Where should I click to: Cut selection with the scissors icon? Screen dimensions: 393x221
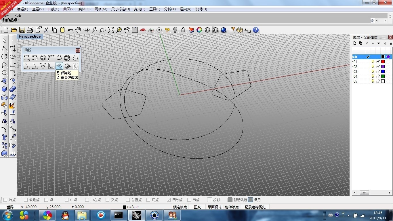coord(46,30)
